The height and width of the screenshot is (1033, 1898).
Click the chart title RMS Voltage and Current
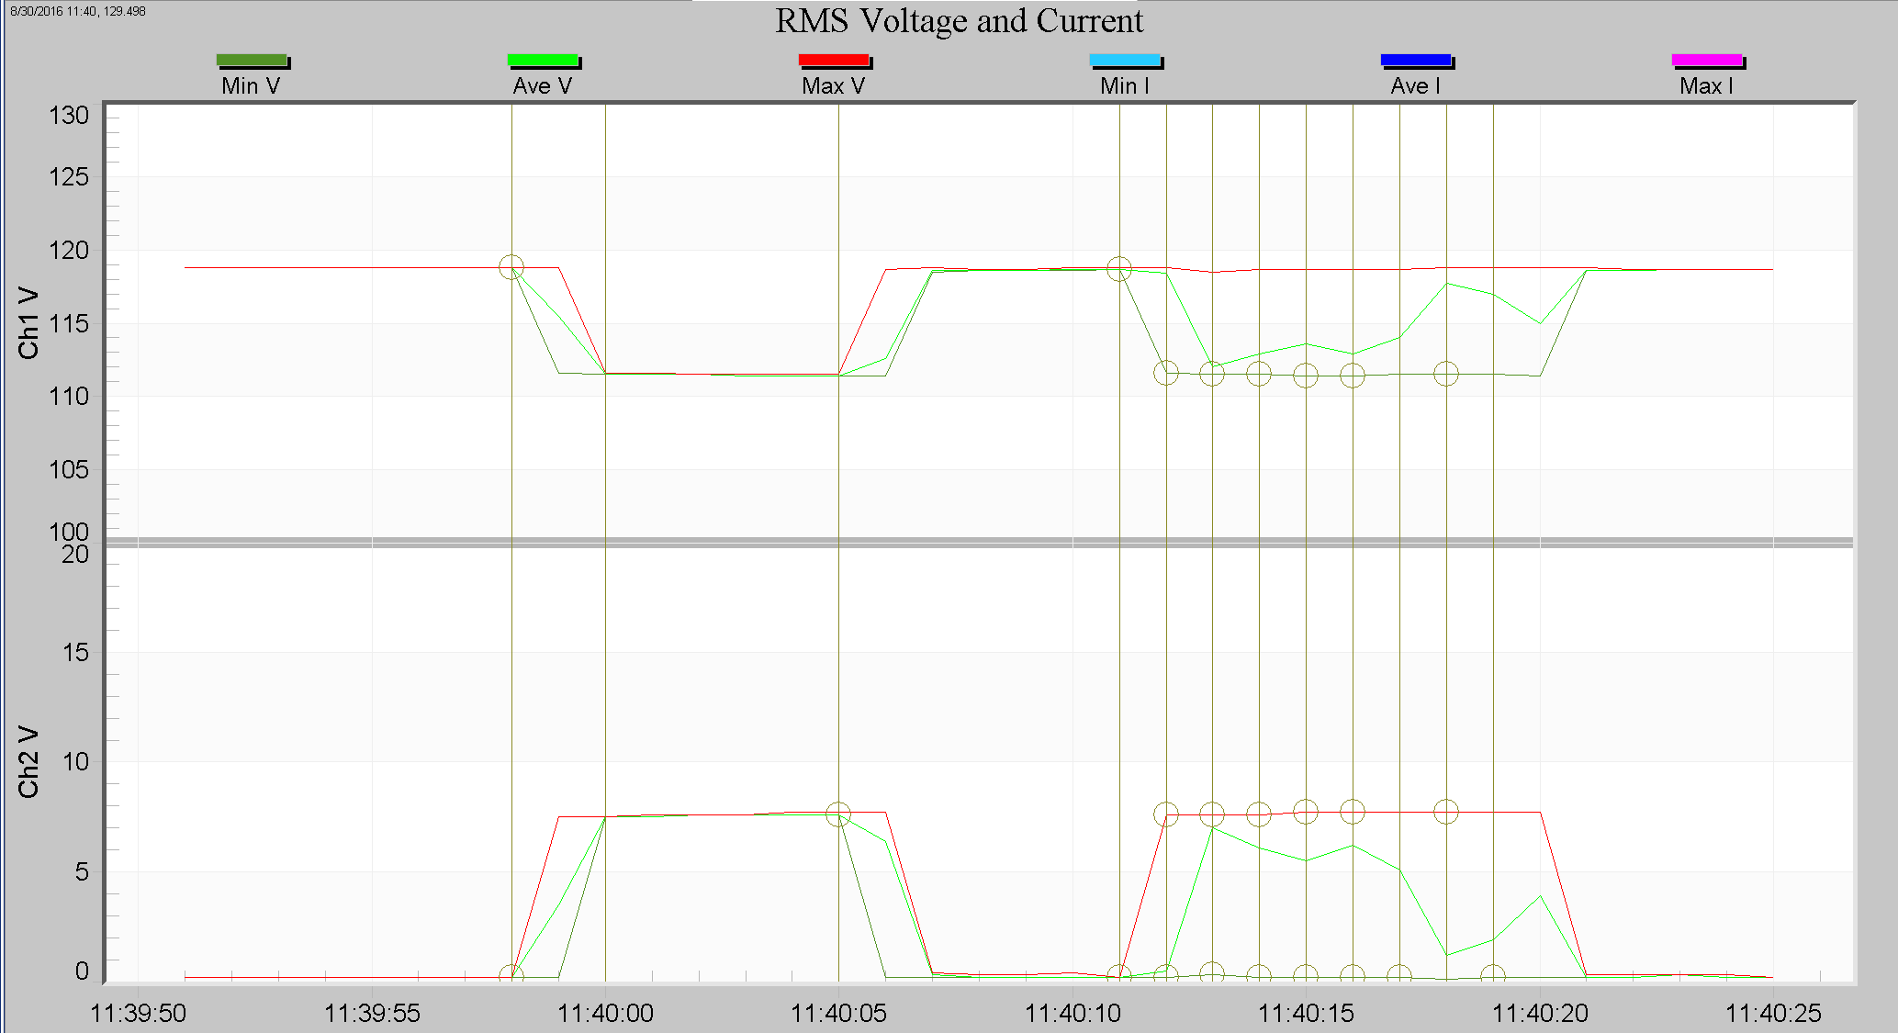pyautogui.click(x=959, y=21)
